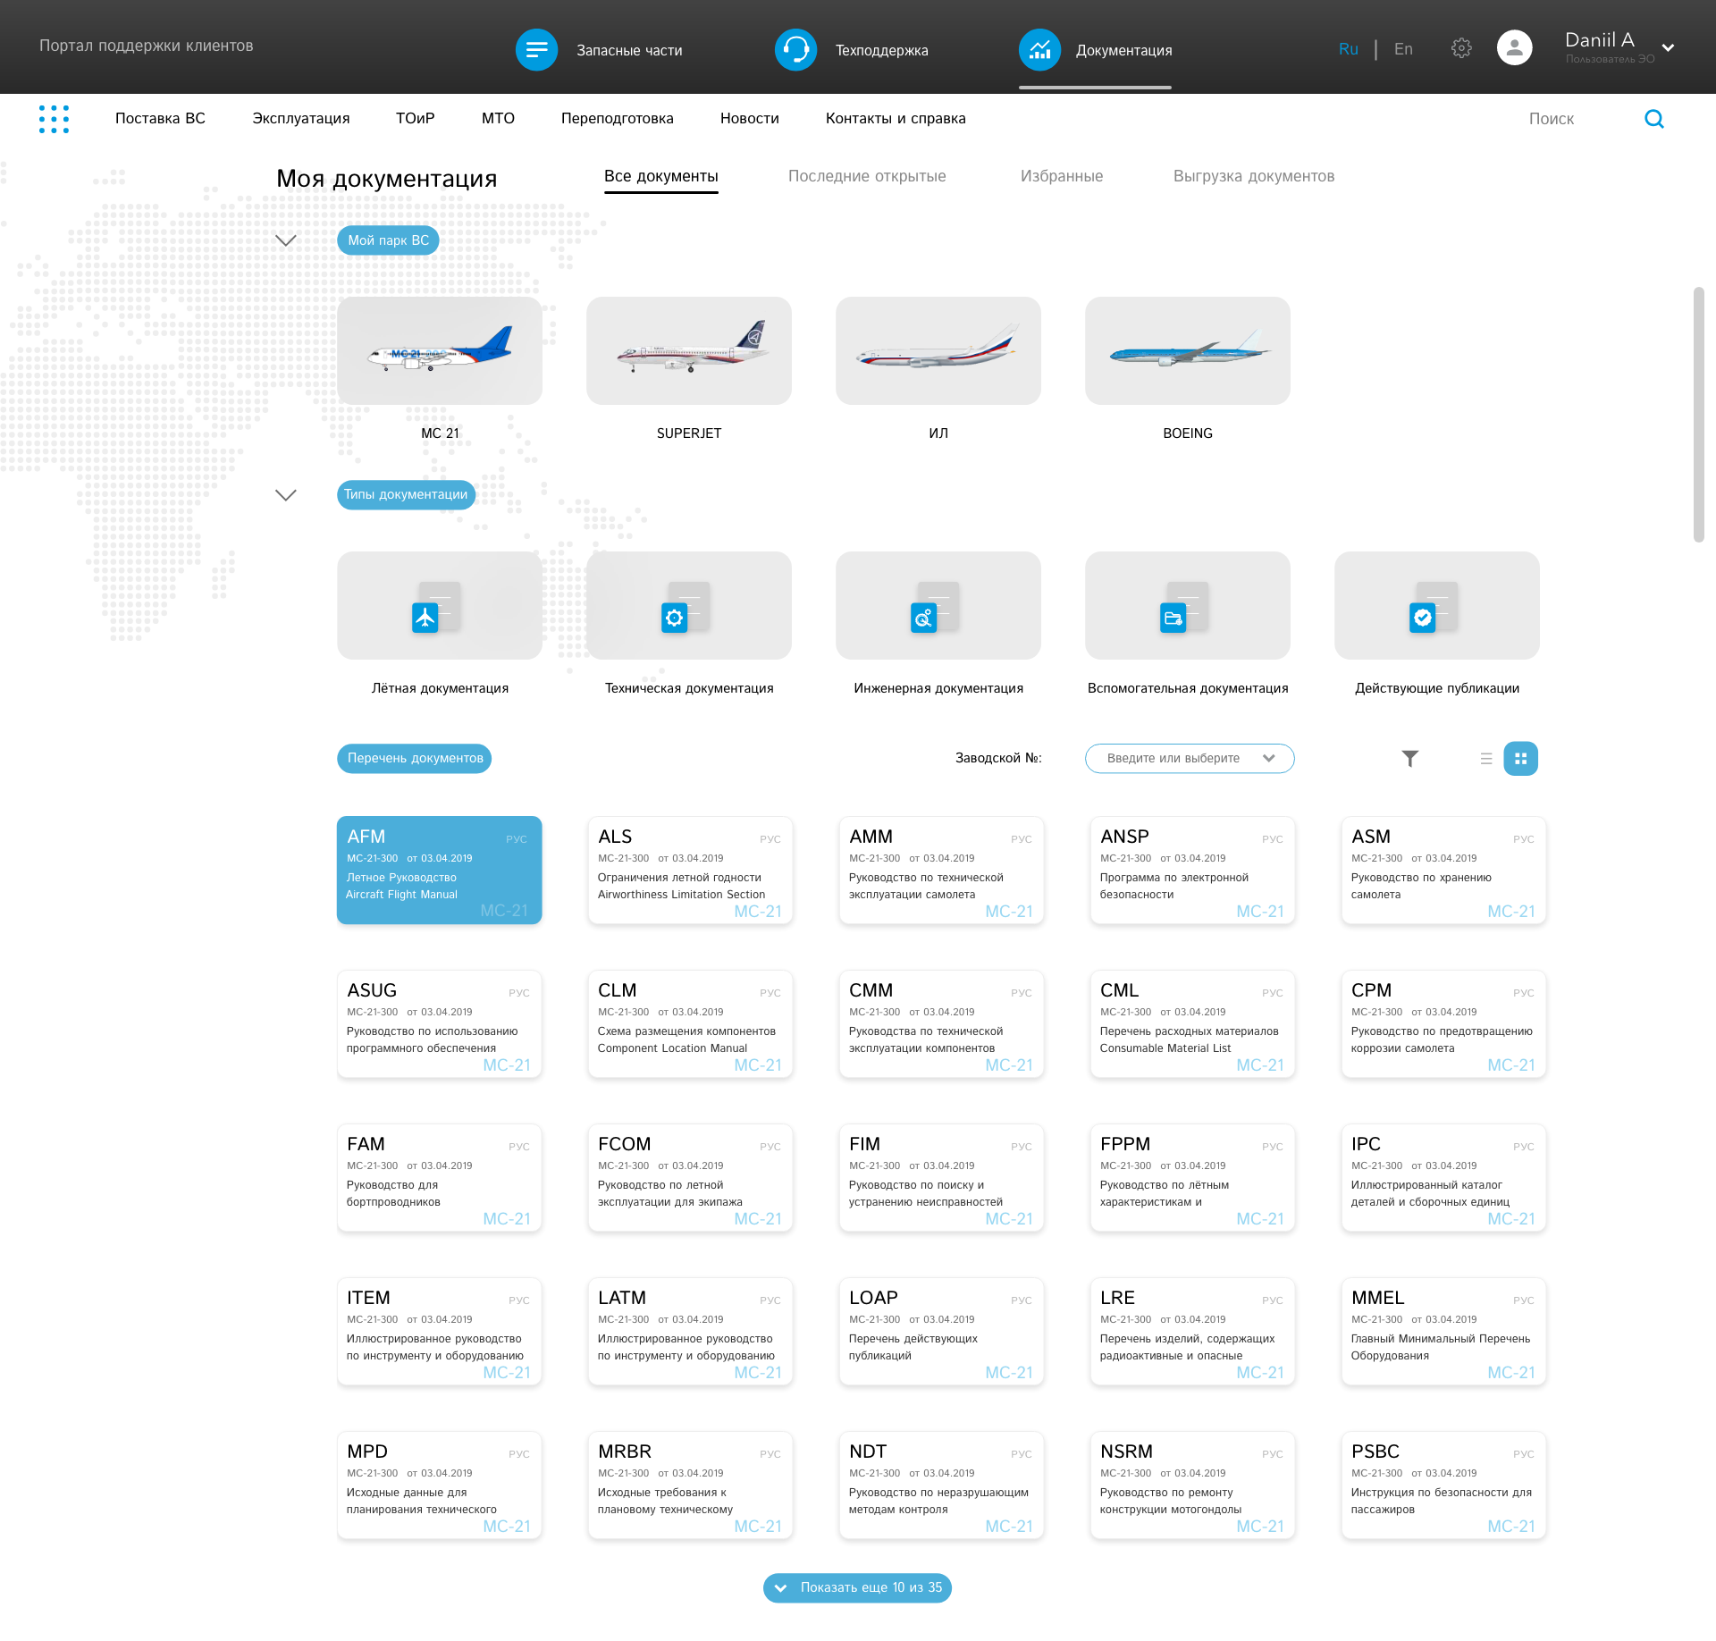The width and height of the screenshot is (1716, 1641).
Task: Open the MPD document card
Action: [440, 1485]
